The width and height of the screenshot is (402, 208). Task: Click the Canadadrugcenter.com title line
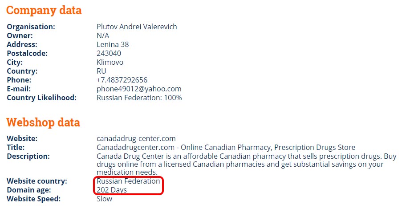[x=226, y=147]
